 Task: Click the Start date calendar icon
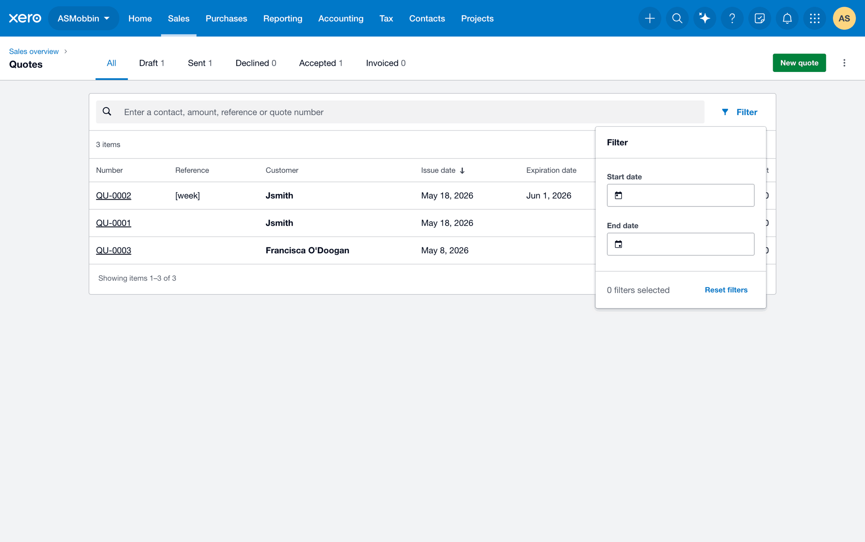click(619, 195)
